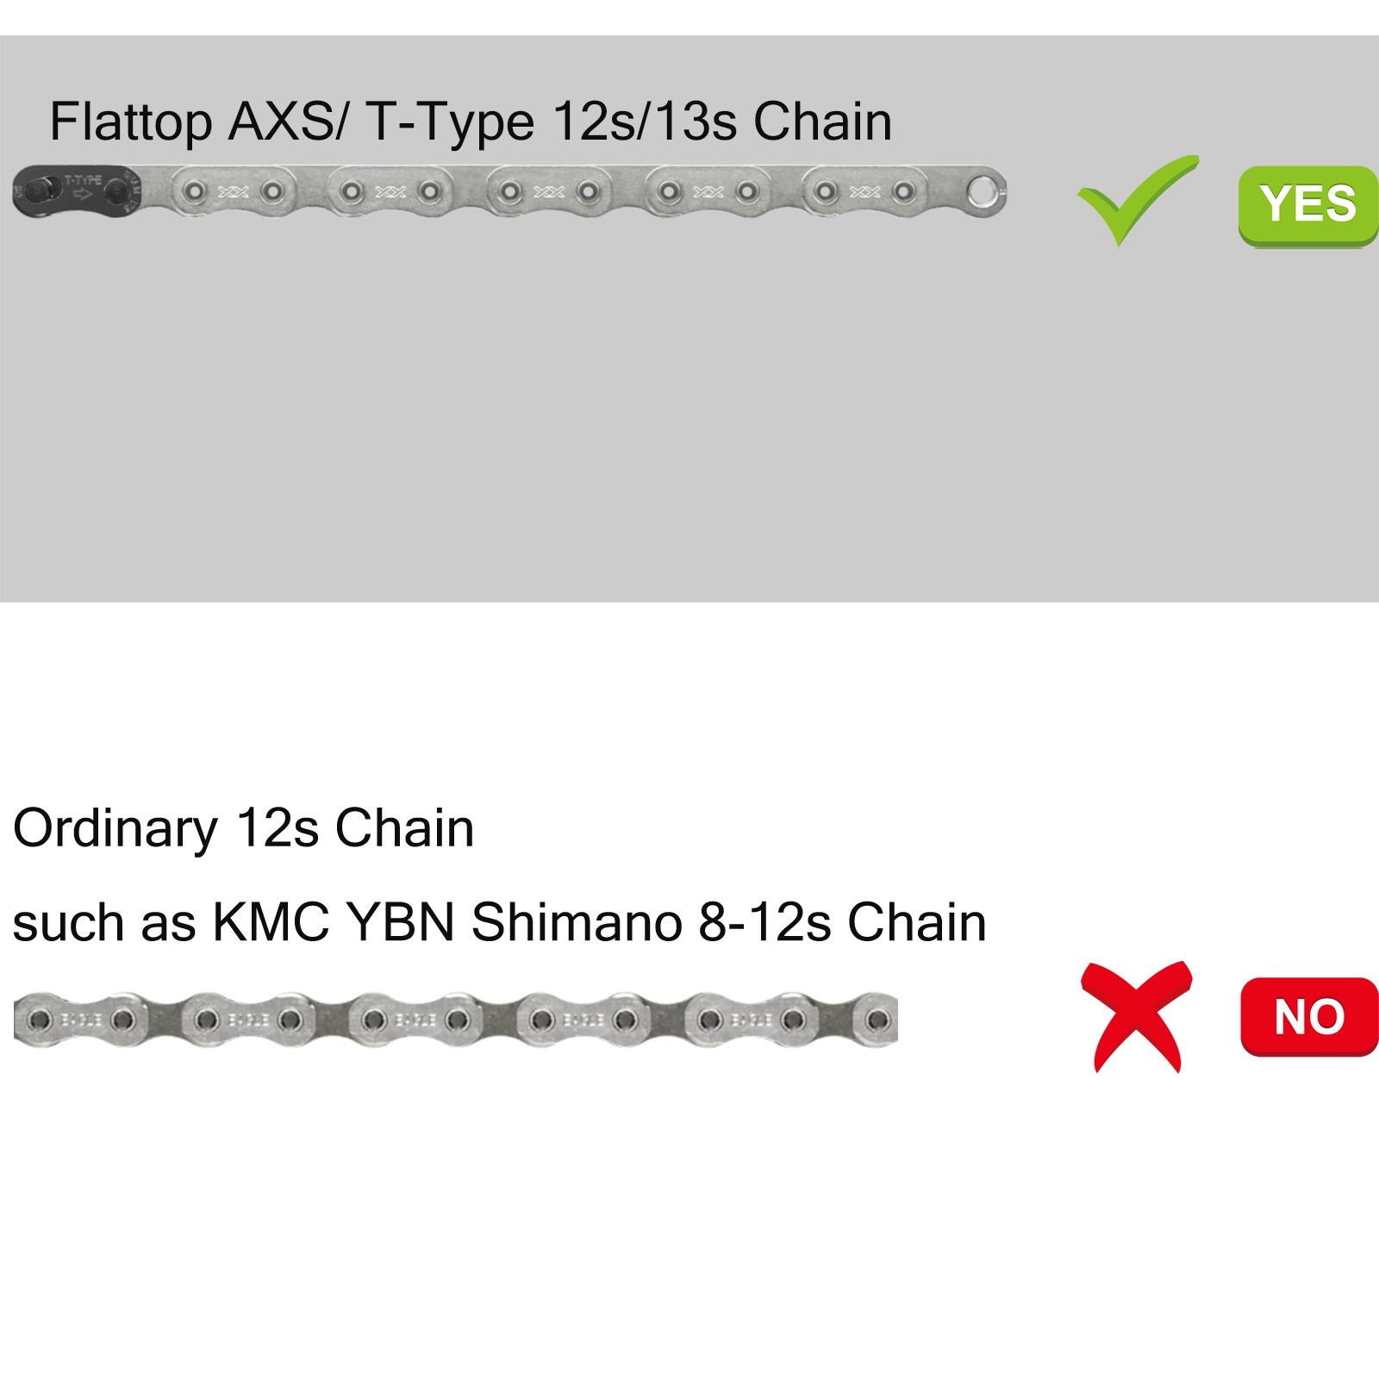Click the black T-Type quick link
This screenshot has width=1379, height=1379.
[78, 191]
